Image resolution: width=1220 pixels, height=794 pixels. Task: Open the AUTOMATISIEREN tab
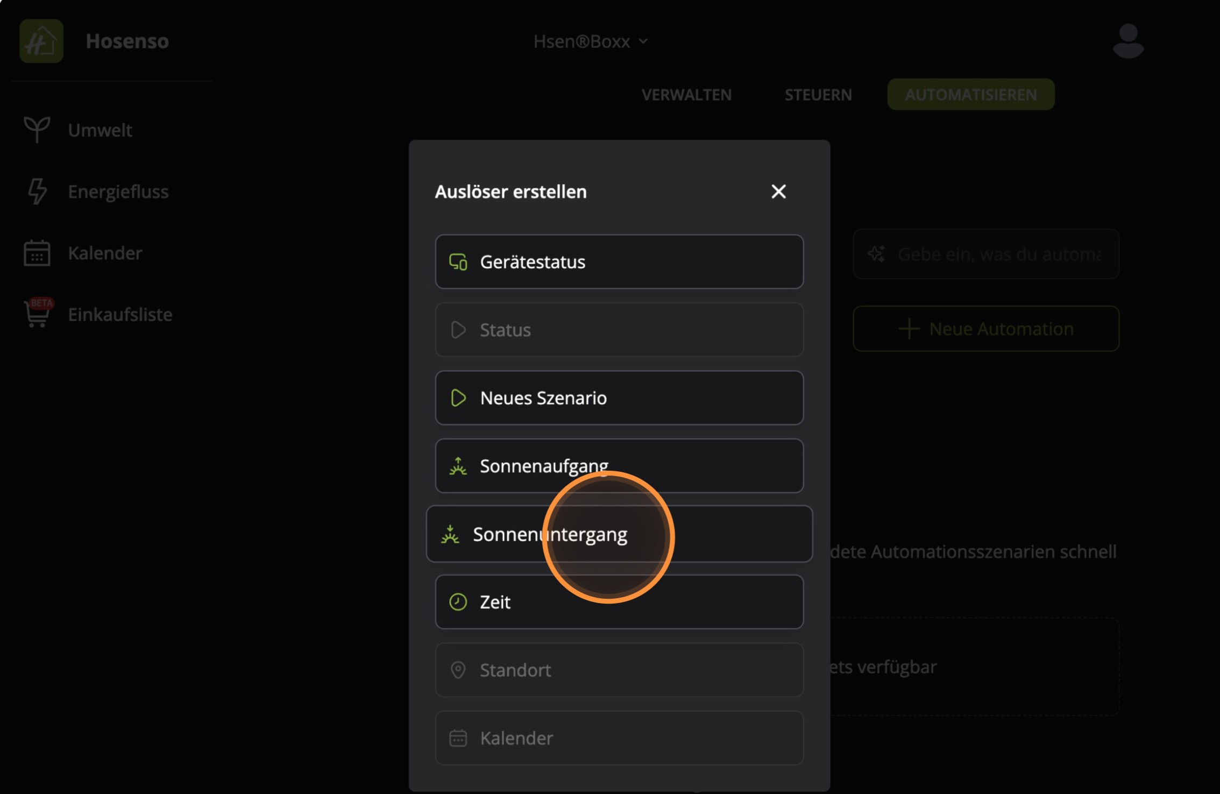(x=970, y=94)
